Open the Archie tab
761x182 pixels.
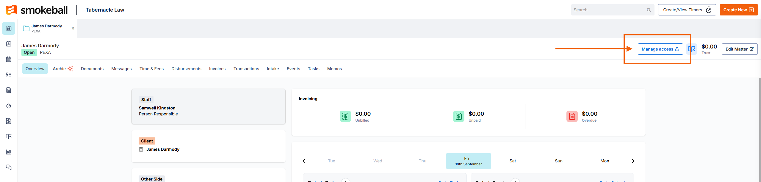[63, 69]
